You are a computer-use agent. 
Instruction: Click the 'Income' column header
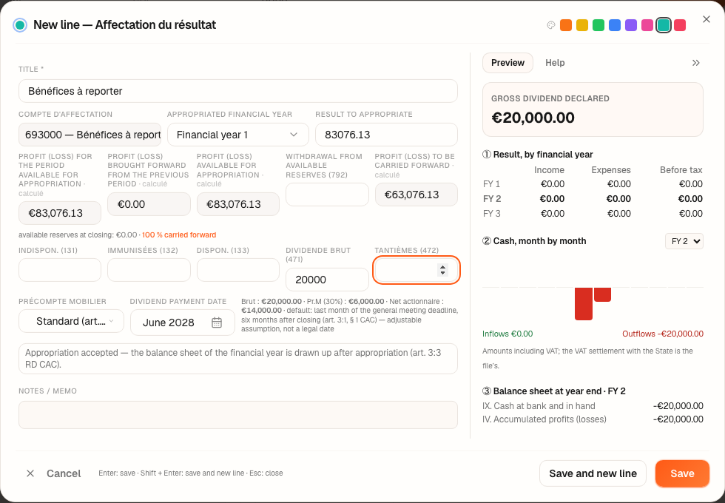[x=549, y=170]
